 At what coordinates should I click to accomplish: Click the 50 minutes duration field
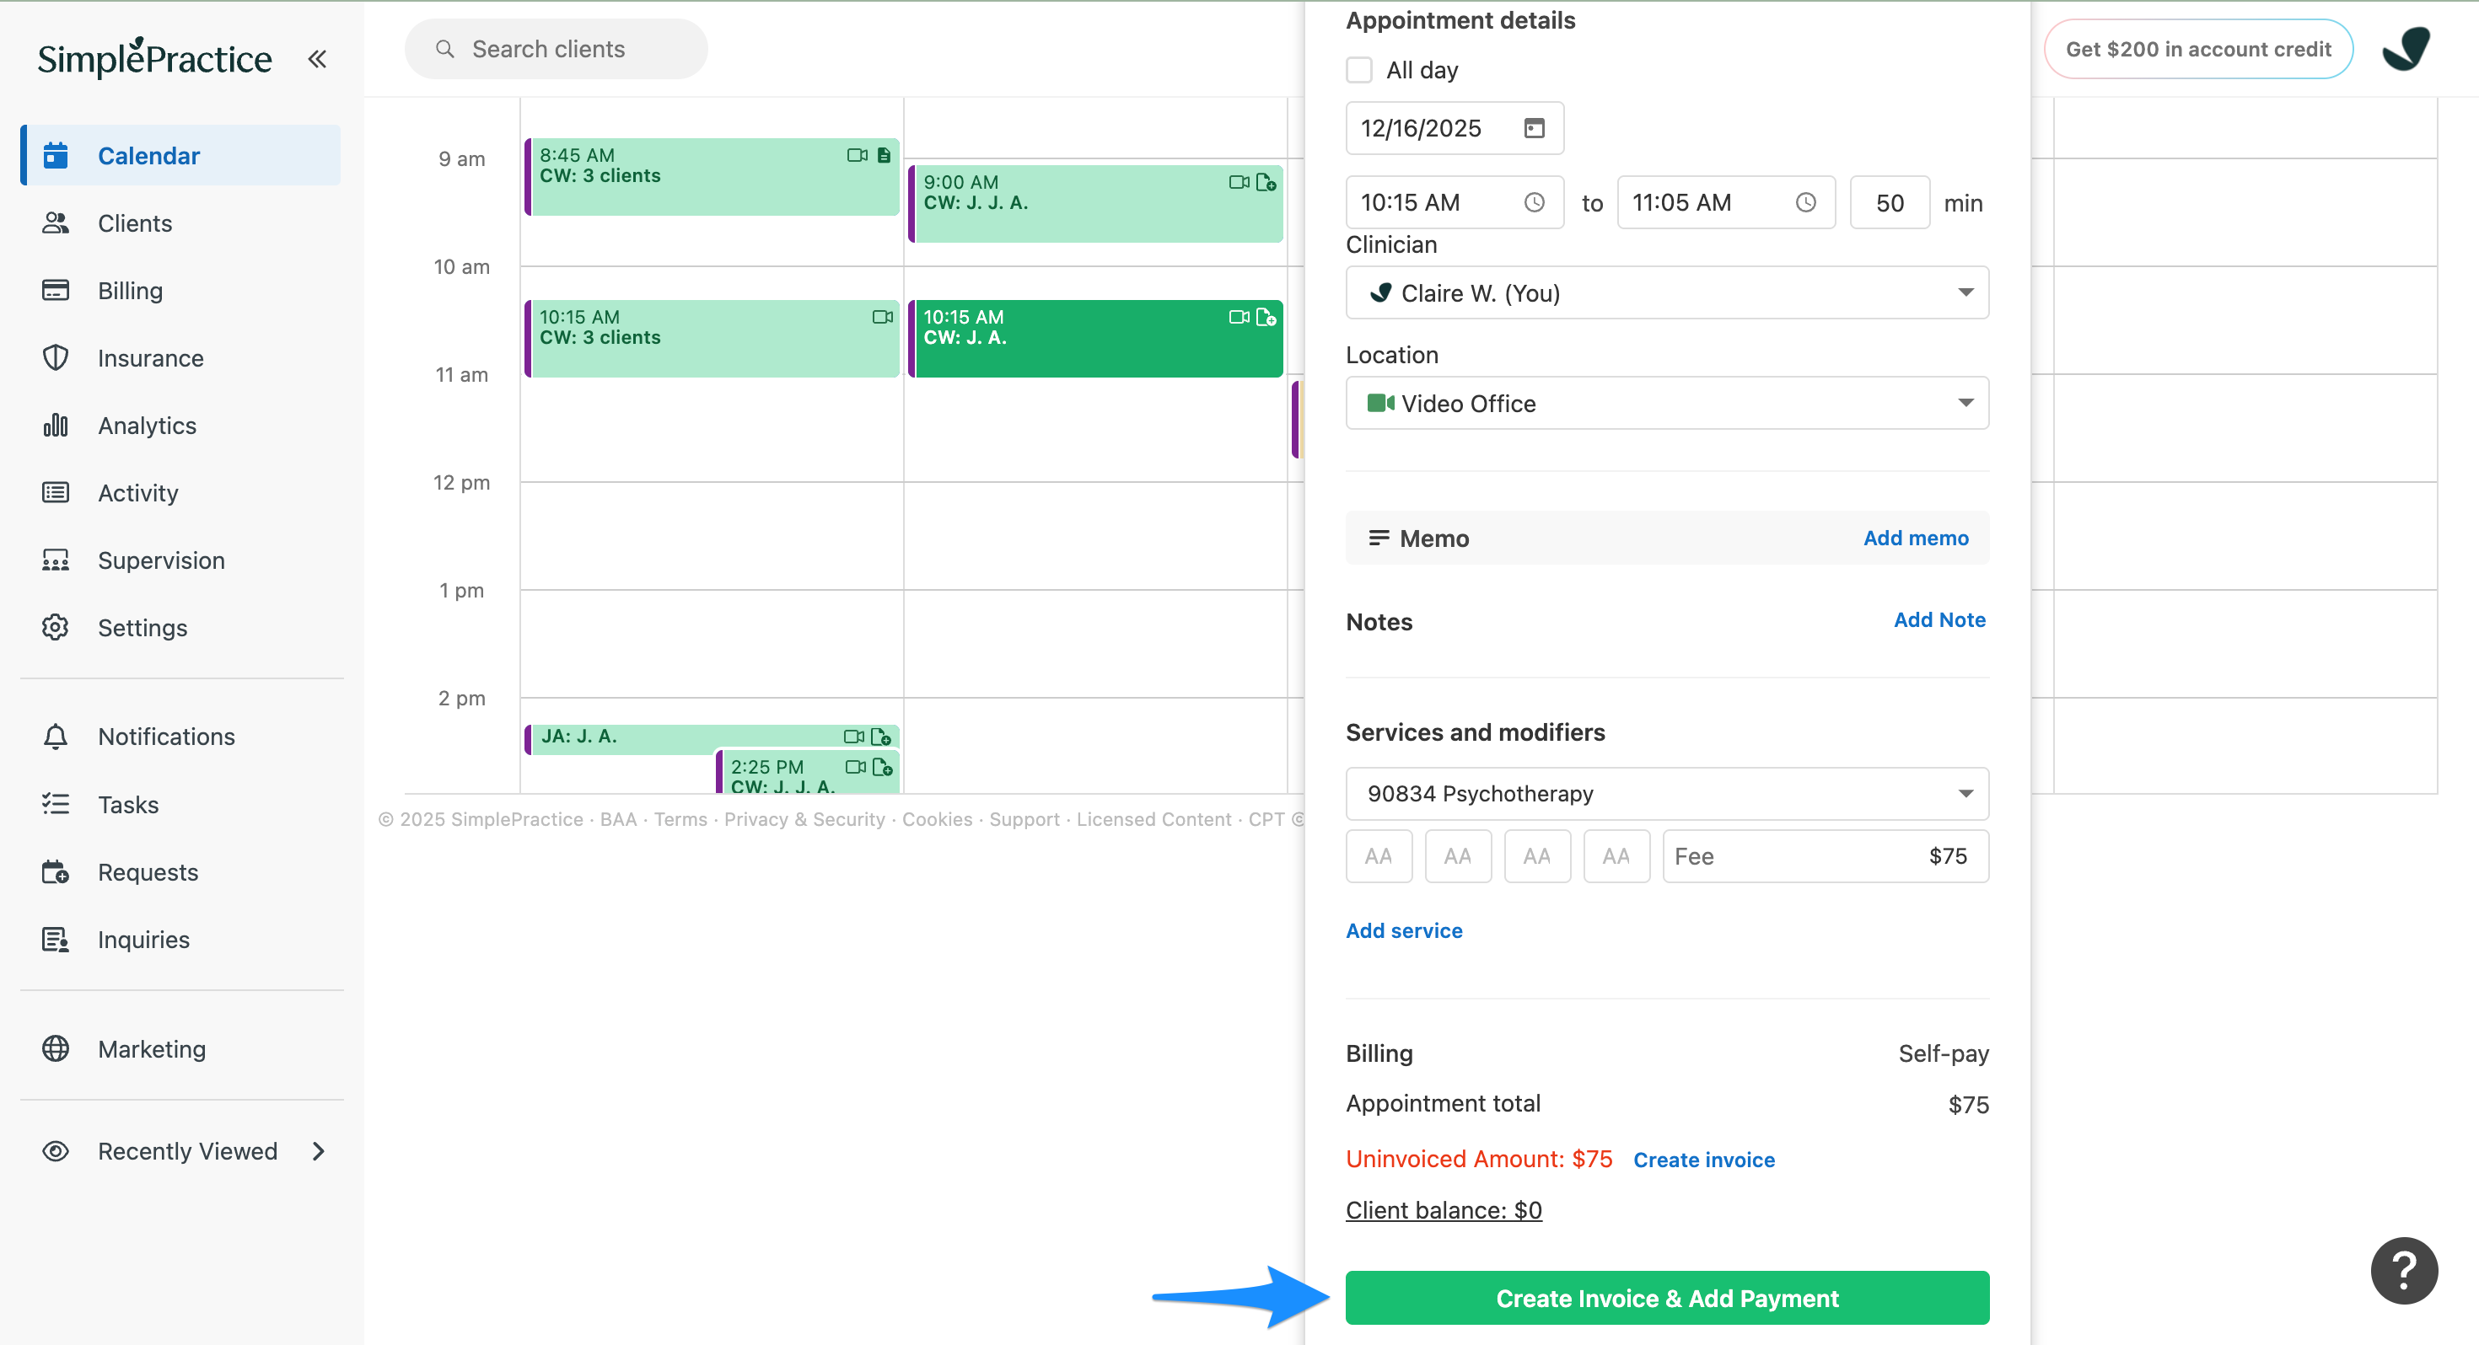(1889, 202)
